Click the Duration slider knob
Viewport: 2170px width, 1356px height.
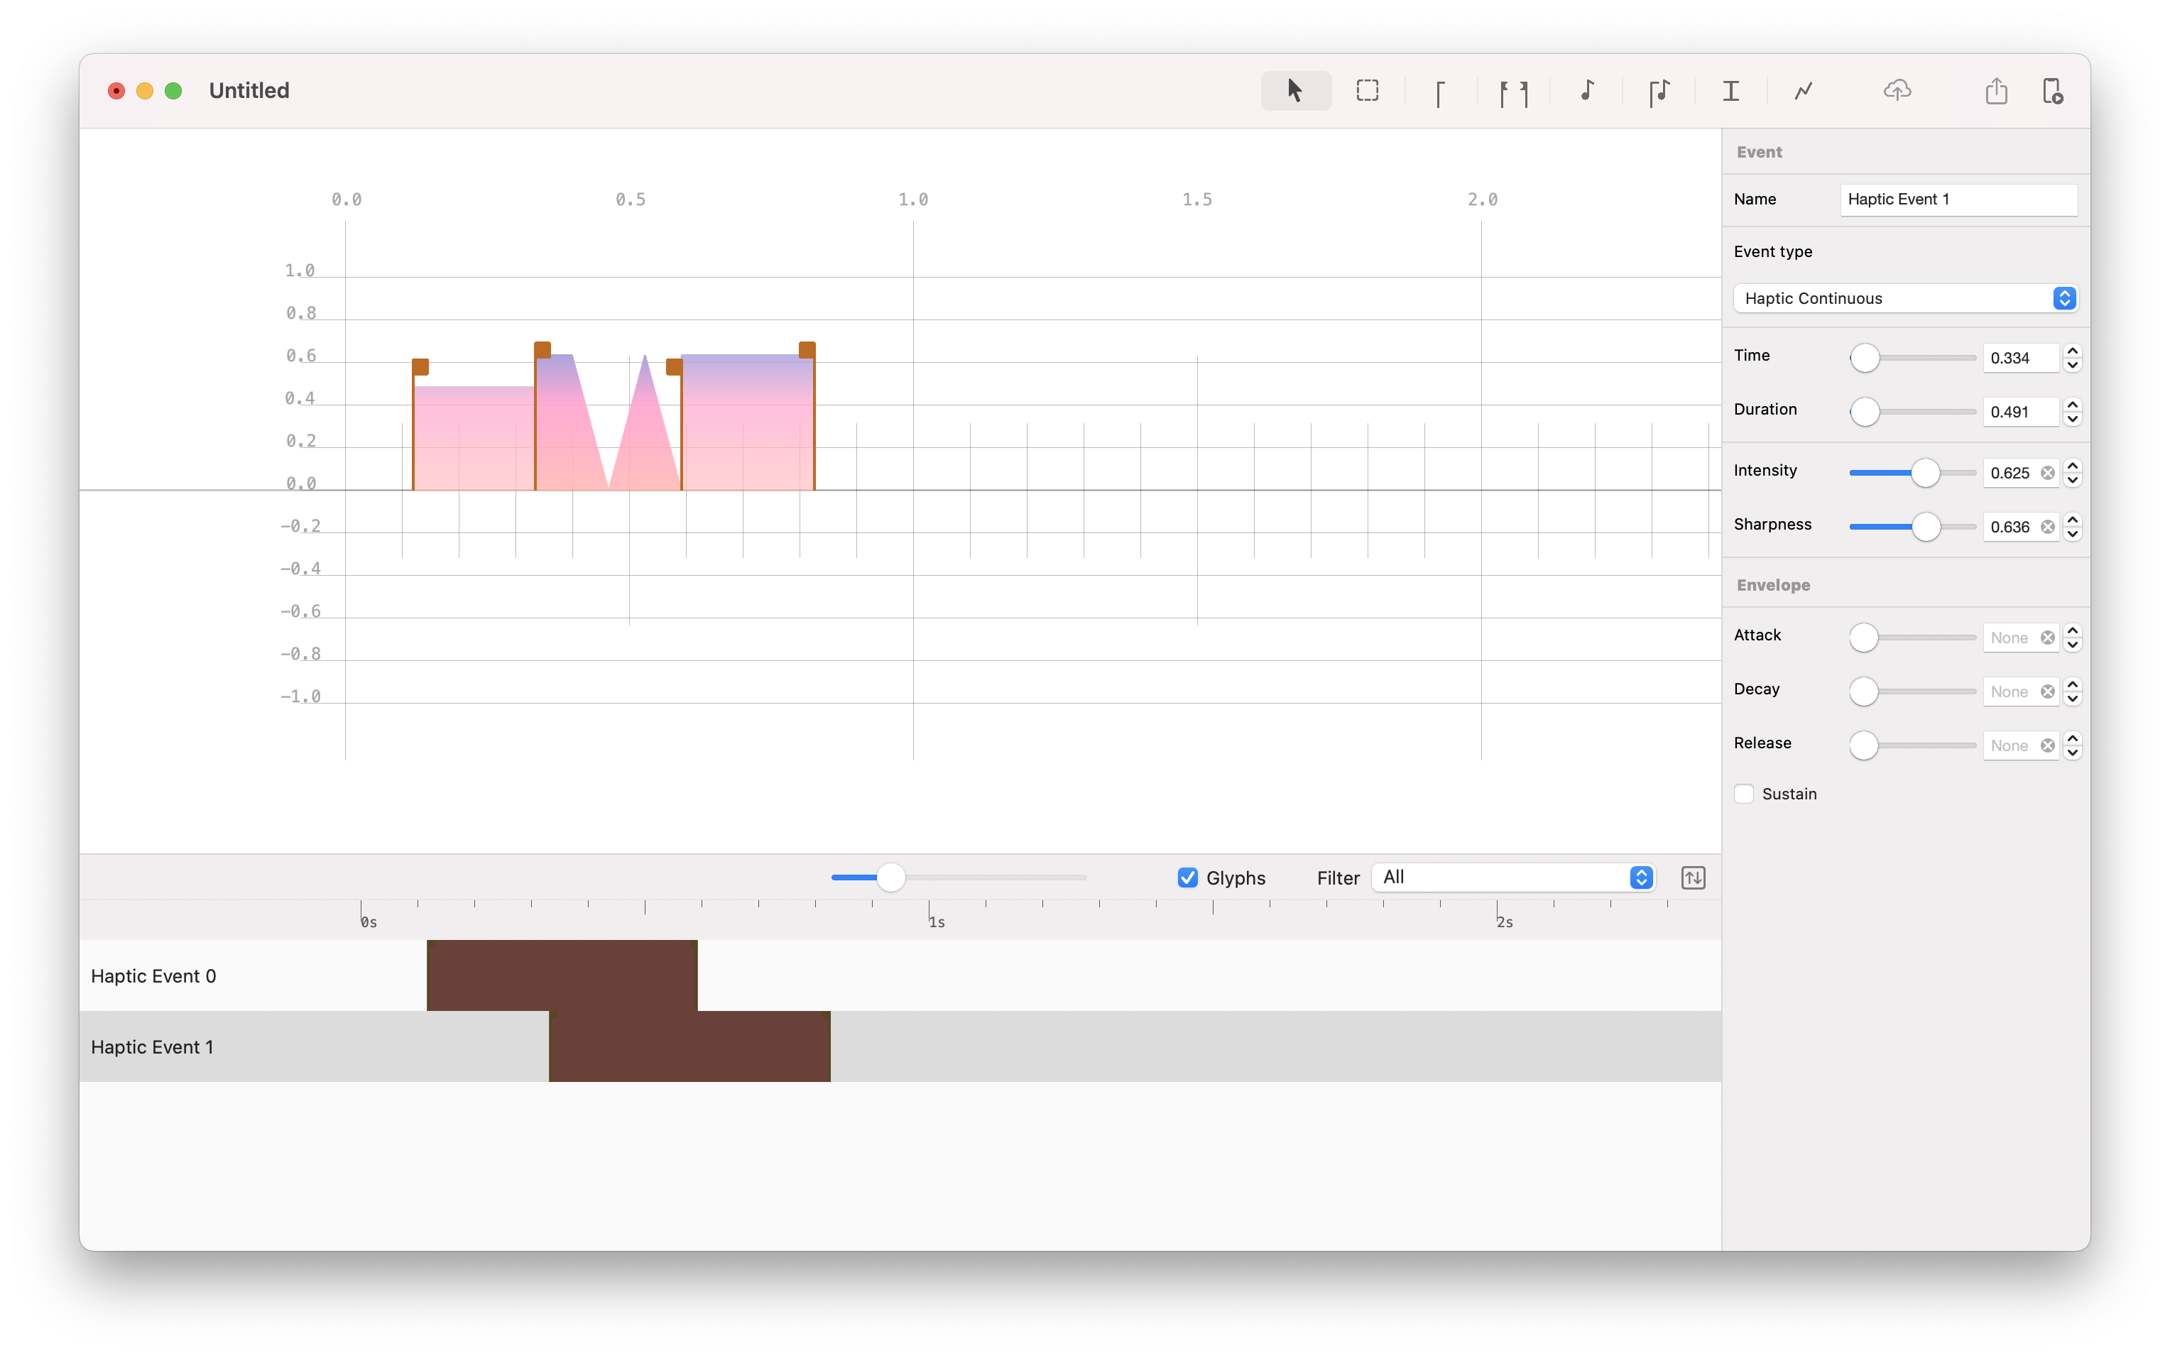(x=1864, y=412)
